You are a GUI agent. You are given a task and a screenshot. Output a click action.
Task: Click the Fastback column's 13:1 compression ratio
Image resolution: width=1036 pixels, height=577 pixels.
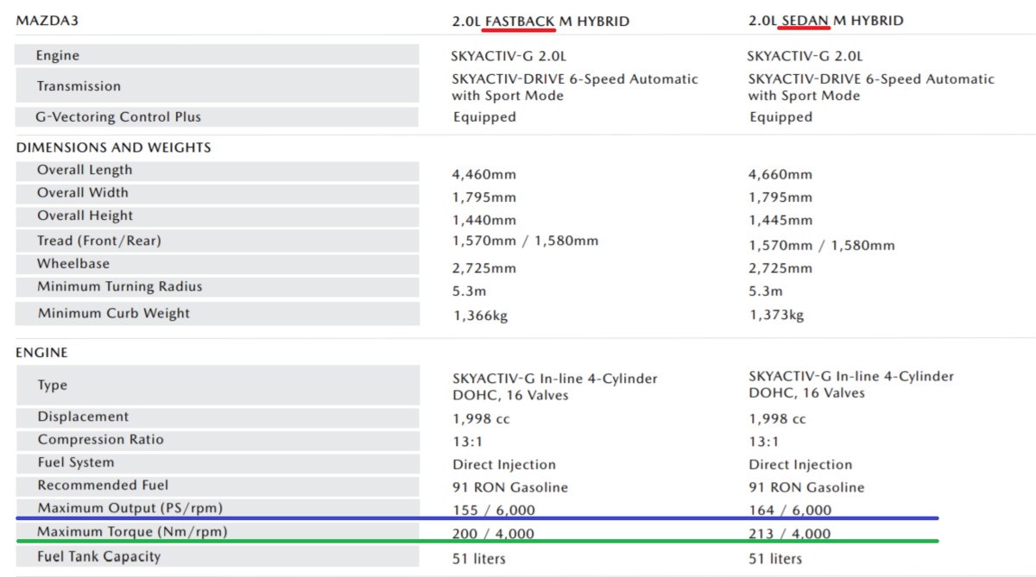pyautogui.click(x=466, y=442)
